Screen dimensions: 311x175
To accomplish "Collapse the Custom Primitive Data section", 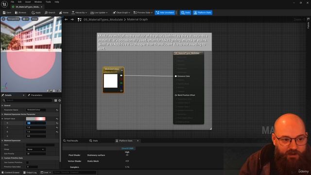I will coord(2,158).
